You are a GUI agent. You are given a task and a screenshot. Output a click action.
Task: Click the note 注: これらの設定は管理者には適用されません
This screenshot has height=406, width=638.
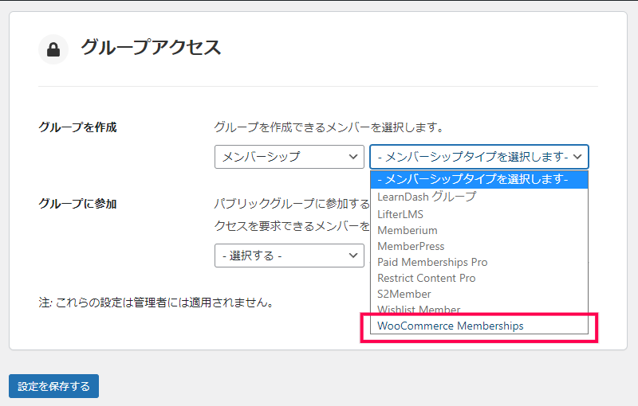(157, 303)
